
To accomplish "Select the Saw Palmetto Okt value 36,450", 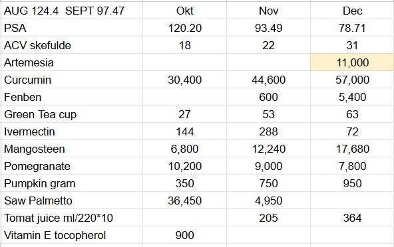I will [185, 201].
